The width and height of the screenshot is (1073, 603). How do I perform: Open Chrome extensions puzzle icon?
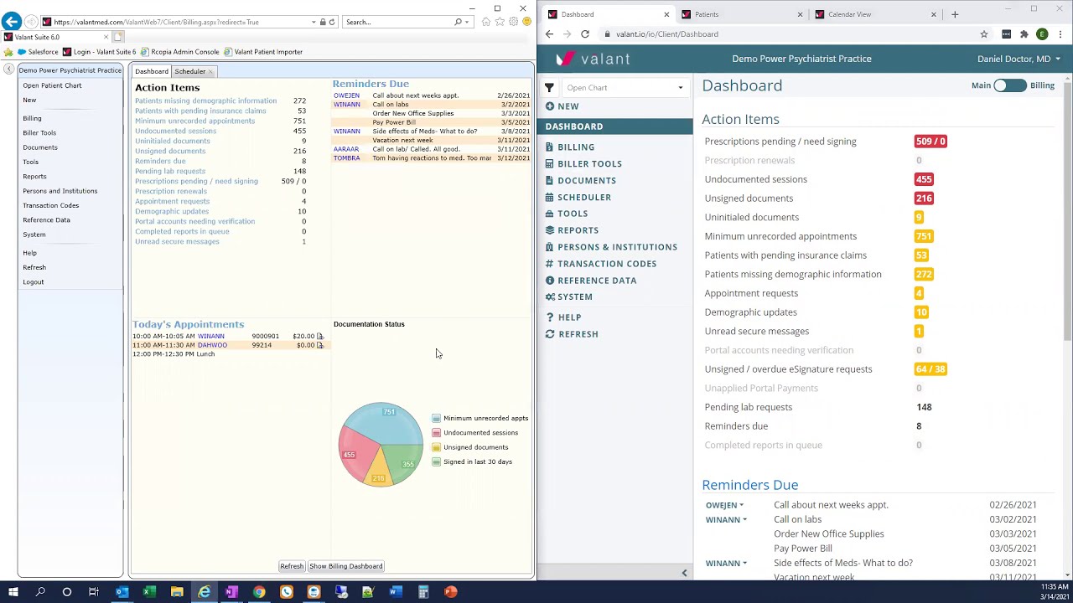pyautogui.click(x=1024, y=34)
